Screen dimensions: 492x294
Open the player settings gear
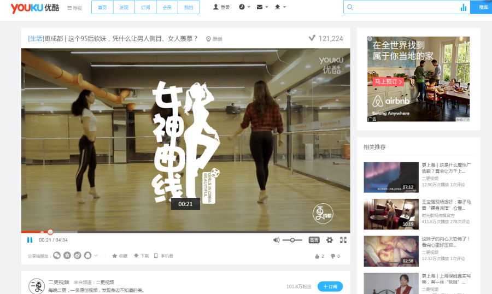329,240
